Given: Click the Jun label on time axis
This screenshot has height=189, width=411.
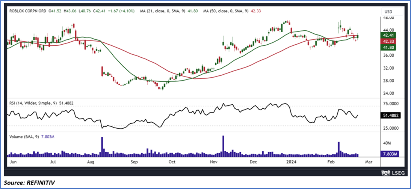Looking at the screenshot, I should 12,162.
